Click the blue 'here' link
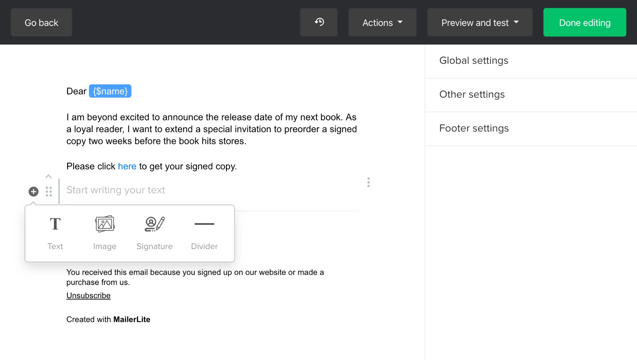 coord(127,166)
